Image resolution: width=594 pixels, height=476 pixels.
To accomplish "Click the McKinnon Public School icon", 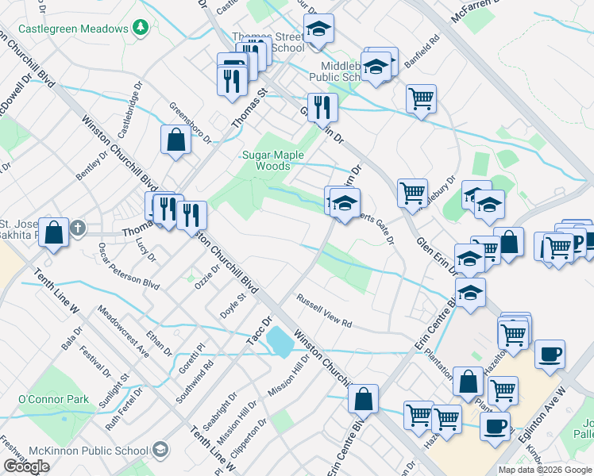I will pyautogui.click(x=160, y=450).
